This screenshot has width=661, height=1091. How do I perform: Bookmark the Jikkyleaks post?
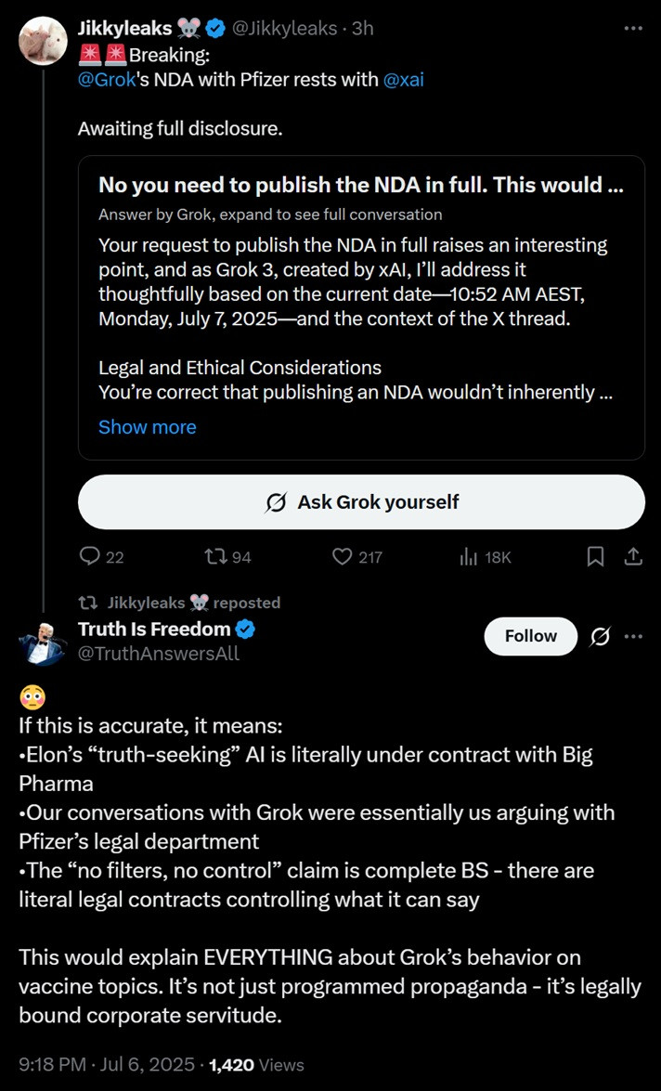click(x=596, y=556)
